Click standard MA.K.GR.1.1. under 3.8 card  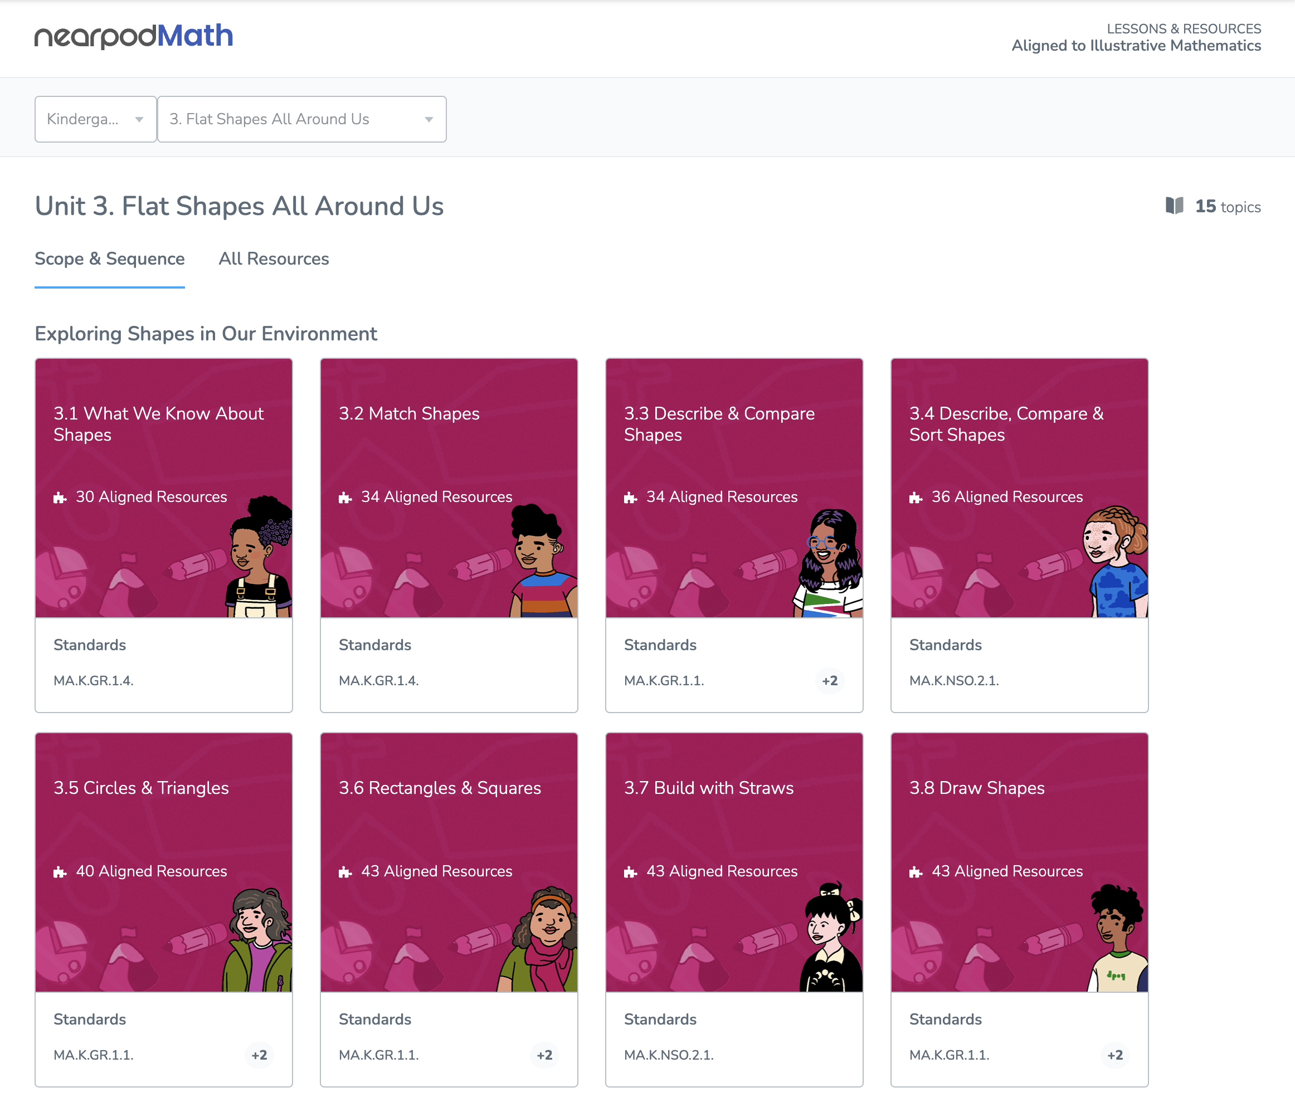(949, 1055)
